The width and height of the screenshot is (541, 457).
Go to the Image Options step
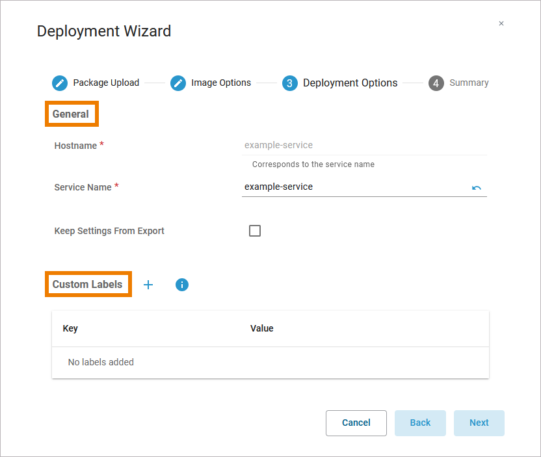point(221,83)
